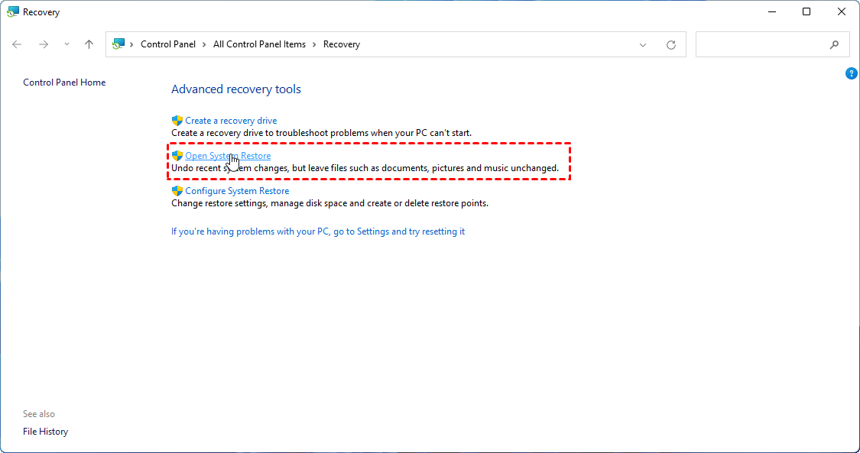
Task: Click the Back navigation arrow
Action: (x=18, y=44)
